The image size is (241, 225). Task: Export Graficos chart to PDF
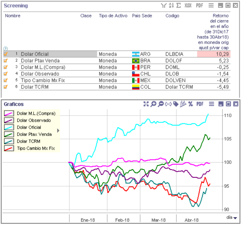[200, 104]
